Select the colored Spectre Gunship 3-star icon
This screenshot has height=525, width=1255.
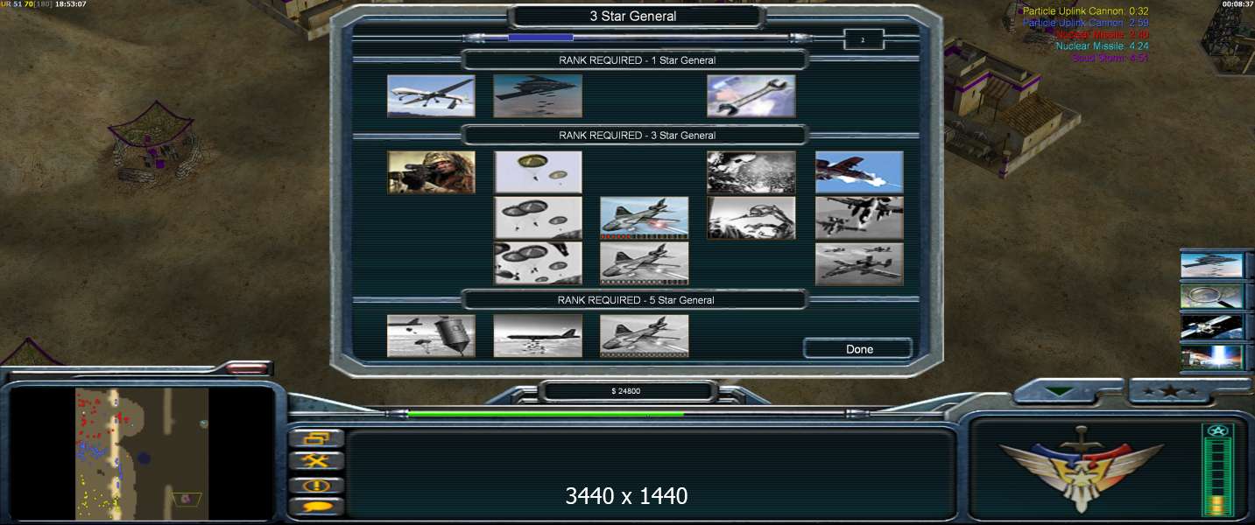pos(645,218)
